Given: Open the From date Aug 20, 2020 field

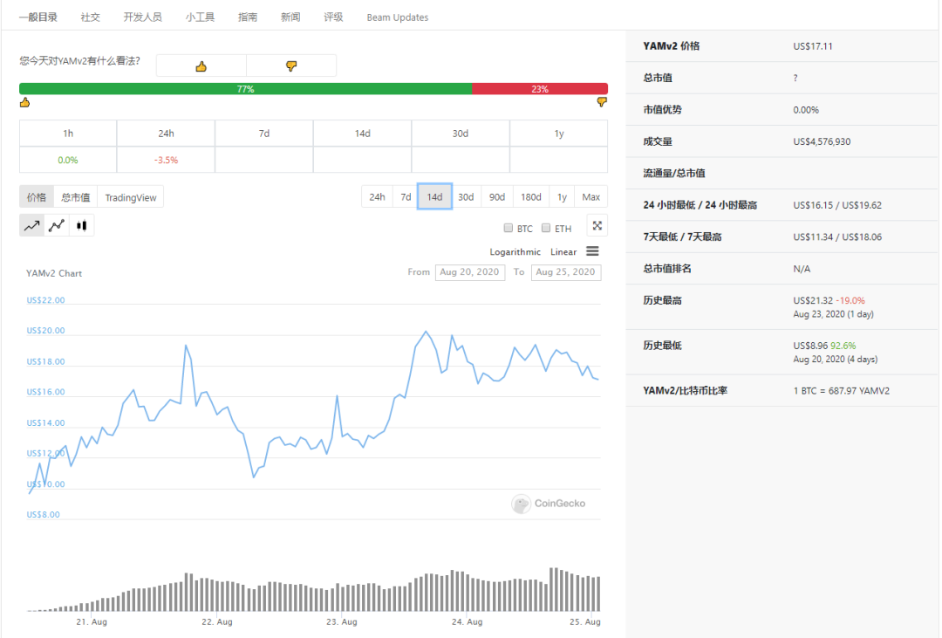Looking at the screenshot, I should coord(470,271).
